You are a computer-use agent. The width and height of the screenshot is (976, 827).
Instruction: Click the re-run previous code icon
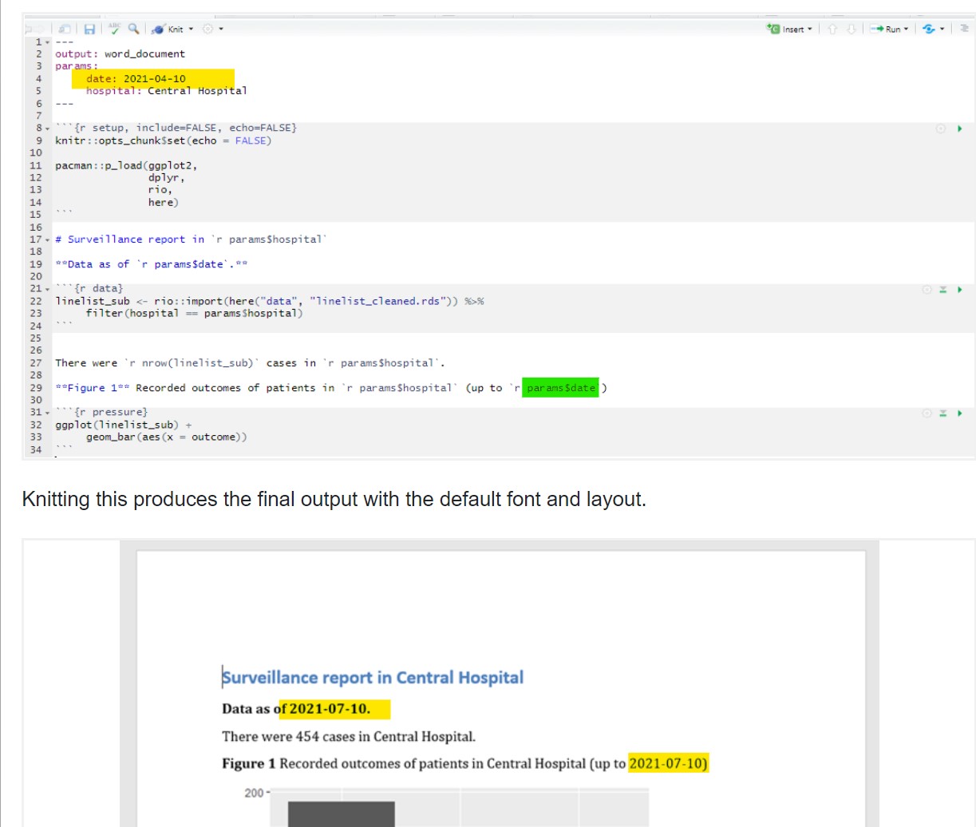[x=929, y=29]
